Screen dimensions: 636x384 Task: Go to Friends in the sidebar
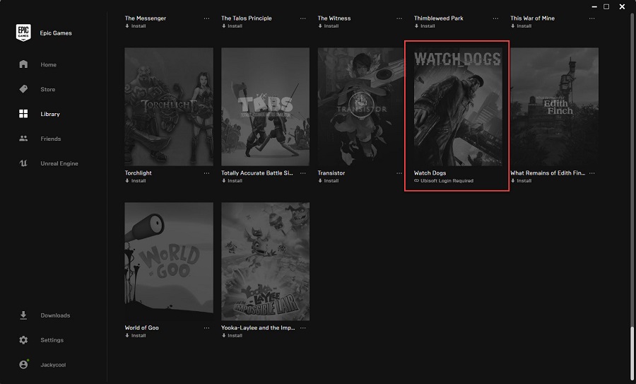[51, 139]
